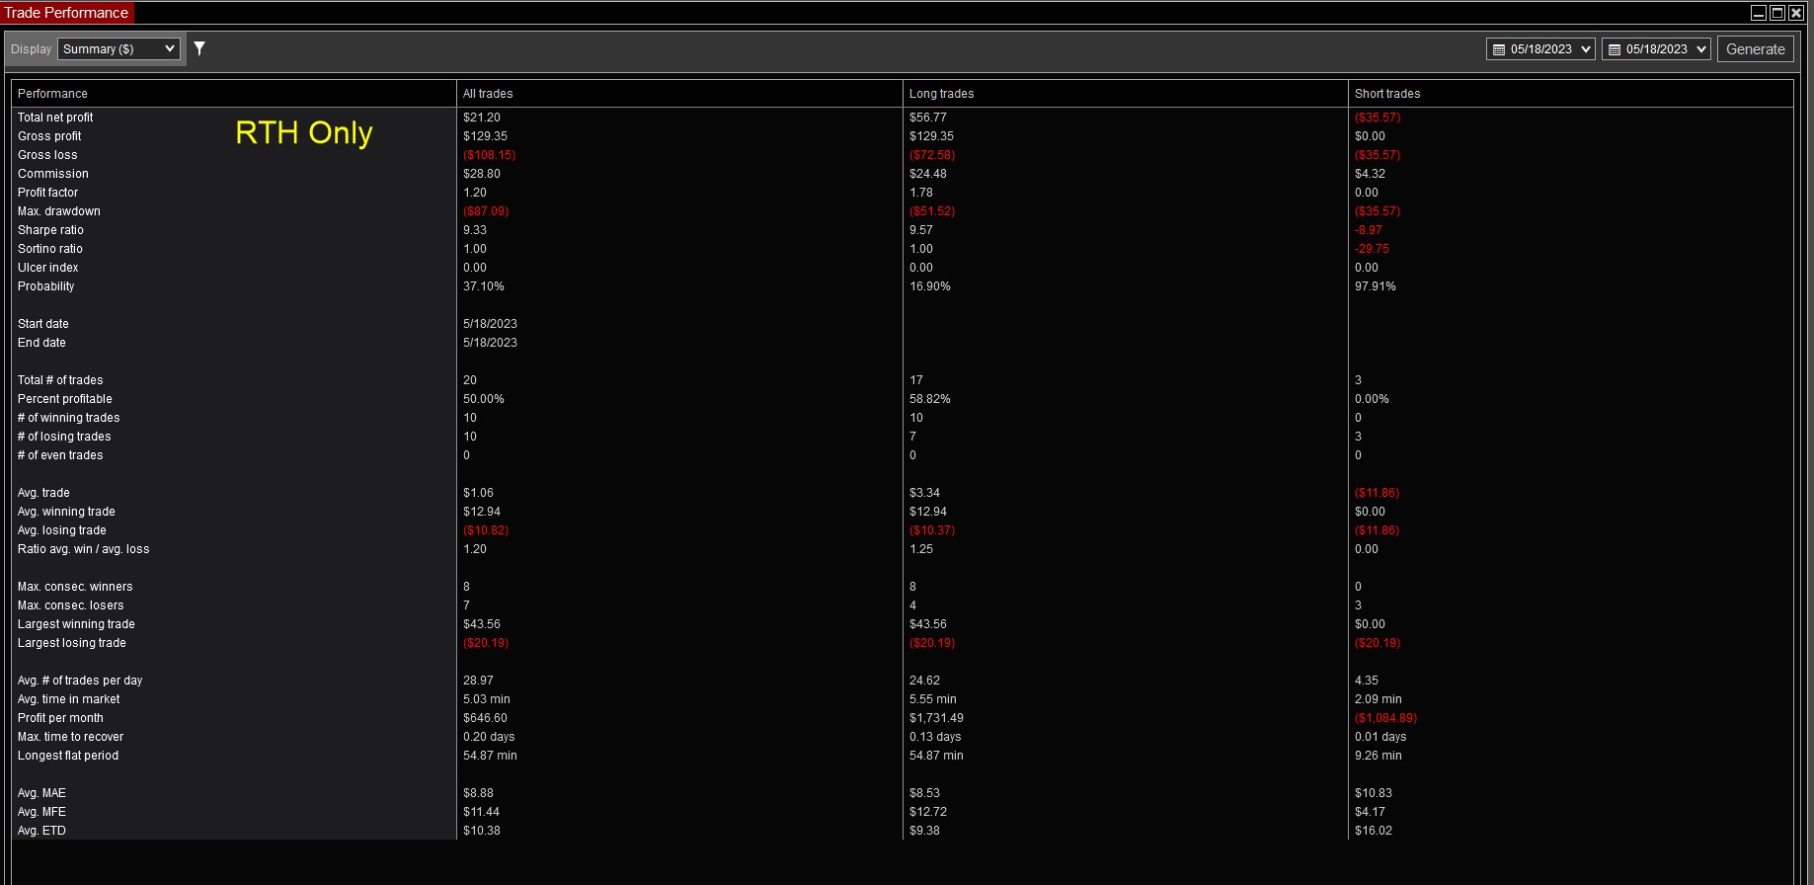Open the end date picker dropdown
The width and height of the screenshot is (1814, 885).
click(1656, 49)
